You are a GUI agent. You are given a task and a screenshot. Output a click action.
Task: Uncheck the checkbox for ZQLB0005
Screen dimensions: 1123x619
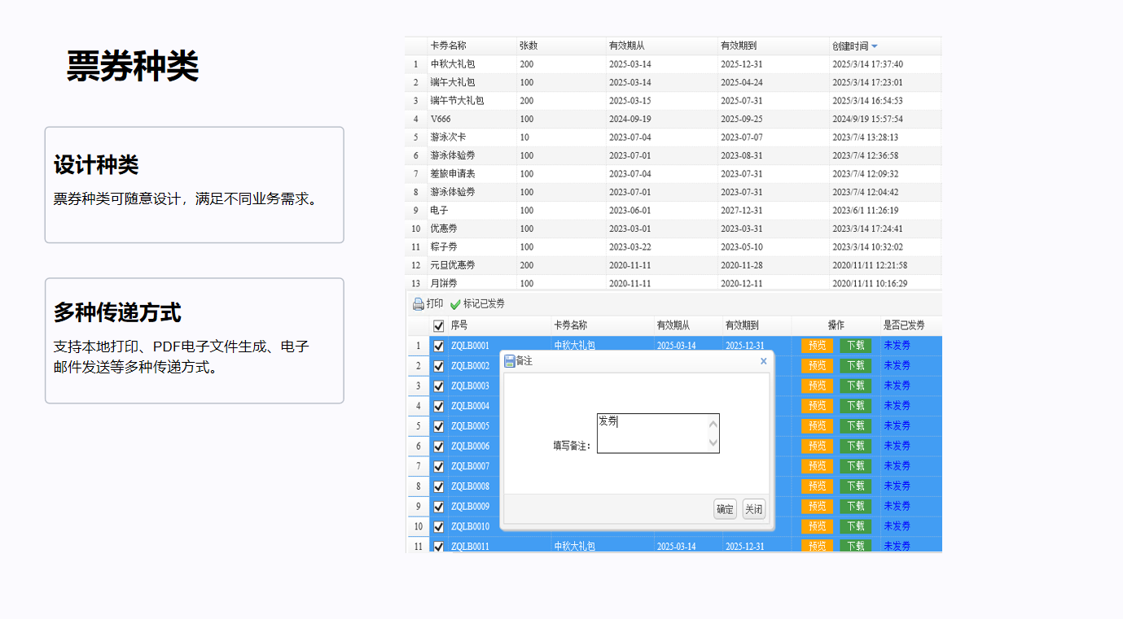coord(439,426)
